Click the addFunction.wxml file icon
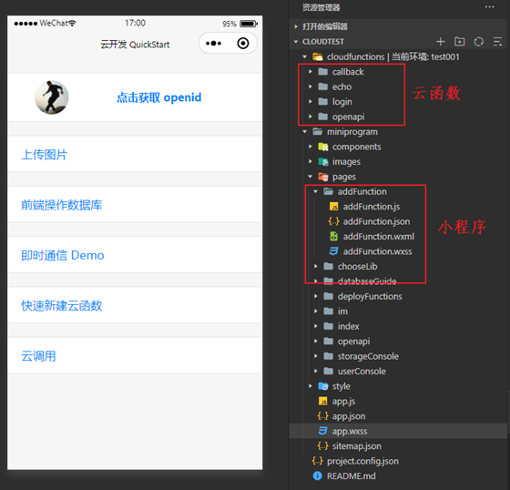The image size is (510, 490). pyautogui.click(x=333, y=237)
